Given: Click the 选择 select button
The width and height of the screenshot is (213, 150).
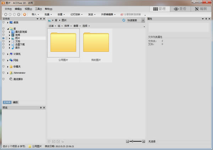Looking at the screenshot, I should coord(86,26).
